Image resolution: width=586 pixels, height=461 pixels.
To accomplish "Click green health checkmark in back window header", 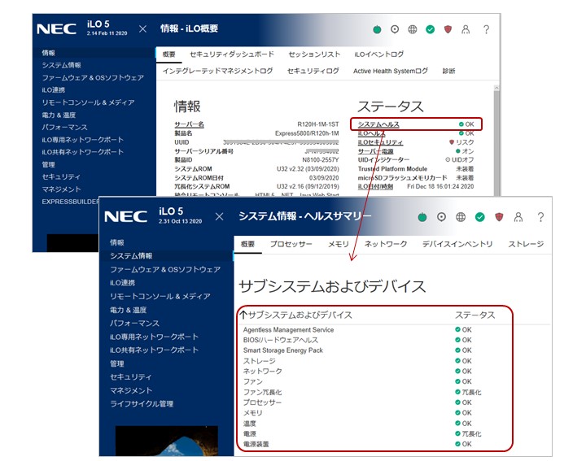I will click(431, 29).
